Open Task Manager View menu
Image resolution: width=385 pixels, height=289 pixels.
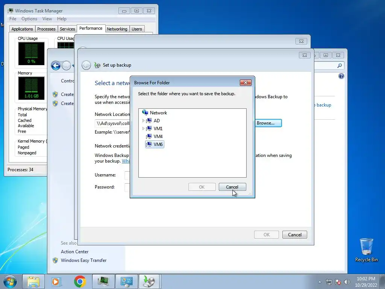coord(47,19)
